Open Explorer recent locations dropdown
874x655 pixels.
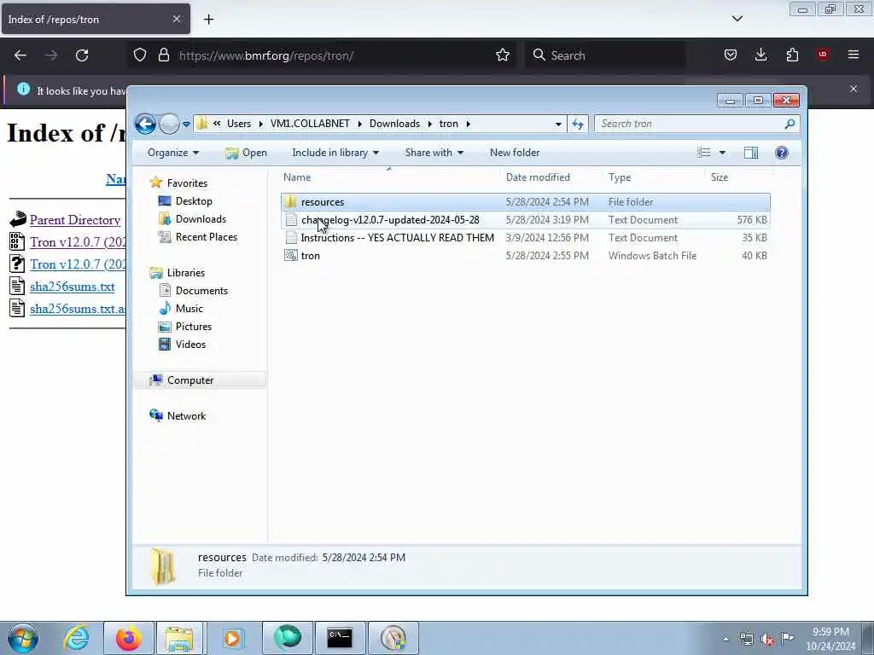point(186,125)
